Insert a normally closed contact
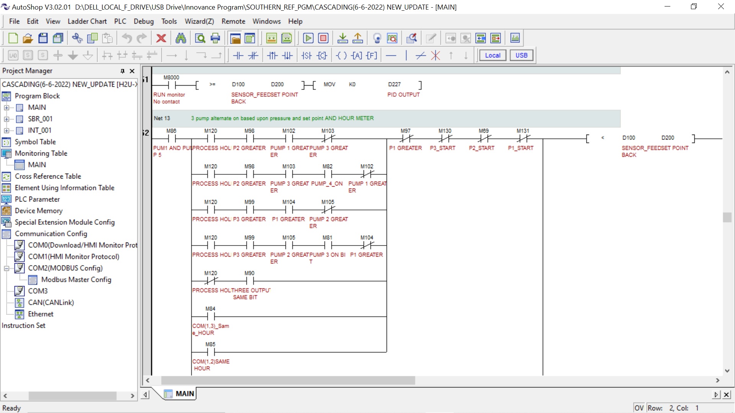This screenshot has height=413, width=735. (253, 55)
